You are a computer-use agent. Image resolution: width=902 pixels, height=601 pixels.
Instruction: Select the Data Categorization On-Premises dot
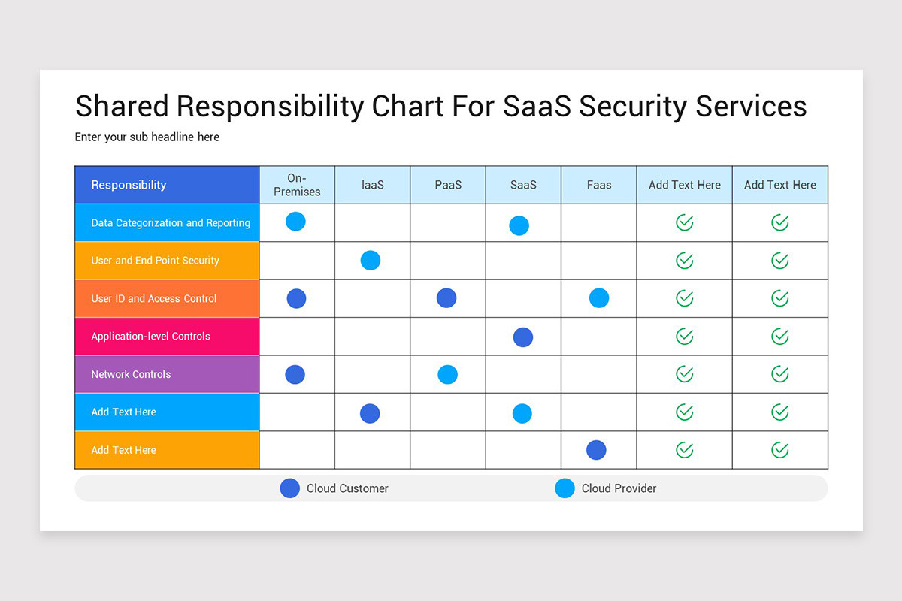pyautogui.click(x=296, y=222)
